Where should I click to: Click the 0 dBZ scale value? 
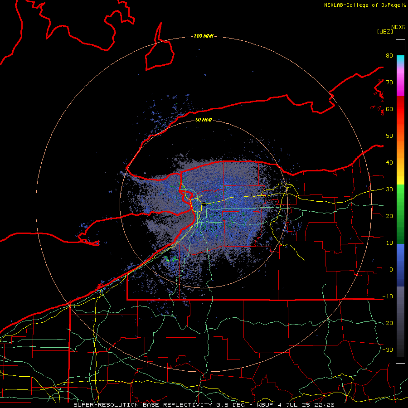tap(391, 270)
